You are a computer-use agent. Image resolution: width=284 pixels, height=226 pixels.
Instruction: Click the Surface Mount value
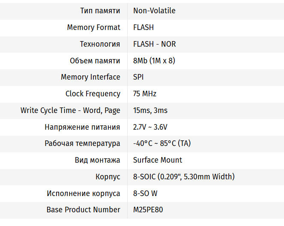pyautogui.click(x=158, y=160)
